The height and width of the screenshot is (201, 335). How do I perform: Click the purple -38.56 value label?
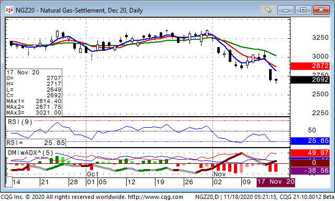(x=310, y=171)
